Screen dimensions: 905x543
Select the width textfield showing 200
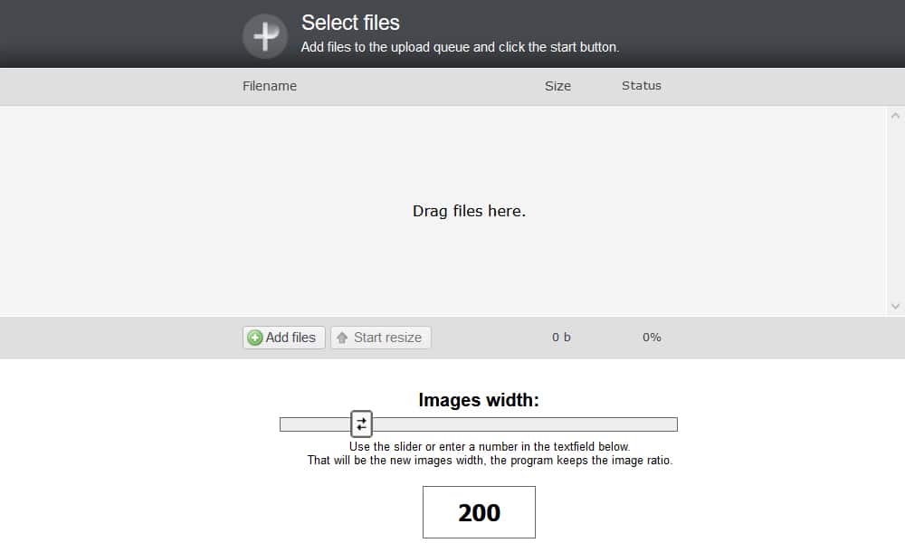(x=479, y=511)
